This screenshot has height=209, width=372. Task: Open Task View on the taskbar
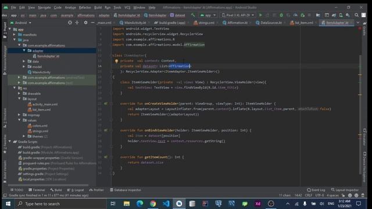click(113, 204)
